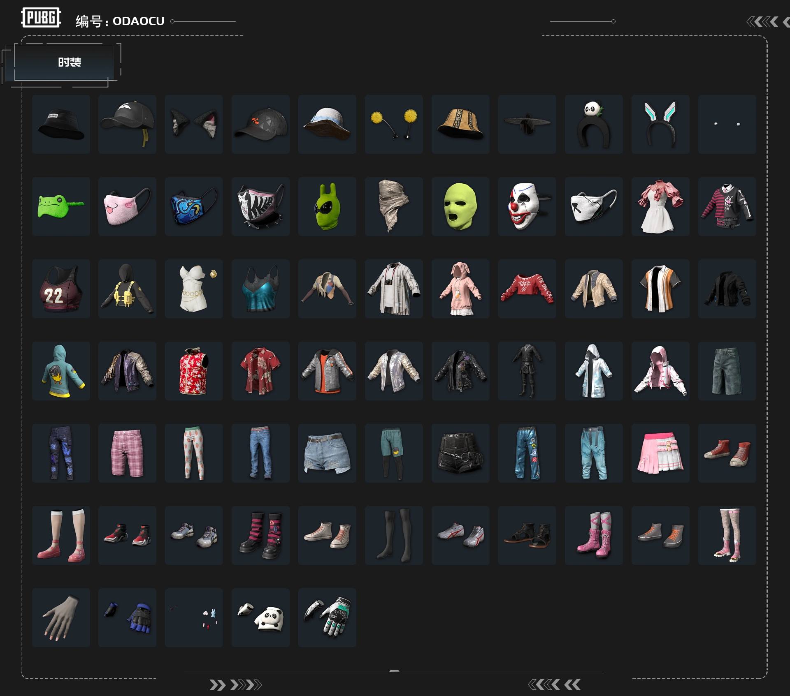Select the clown mask item
790x696 pixels.
tap(527, 206)
